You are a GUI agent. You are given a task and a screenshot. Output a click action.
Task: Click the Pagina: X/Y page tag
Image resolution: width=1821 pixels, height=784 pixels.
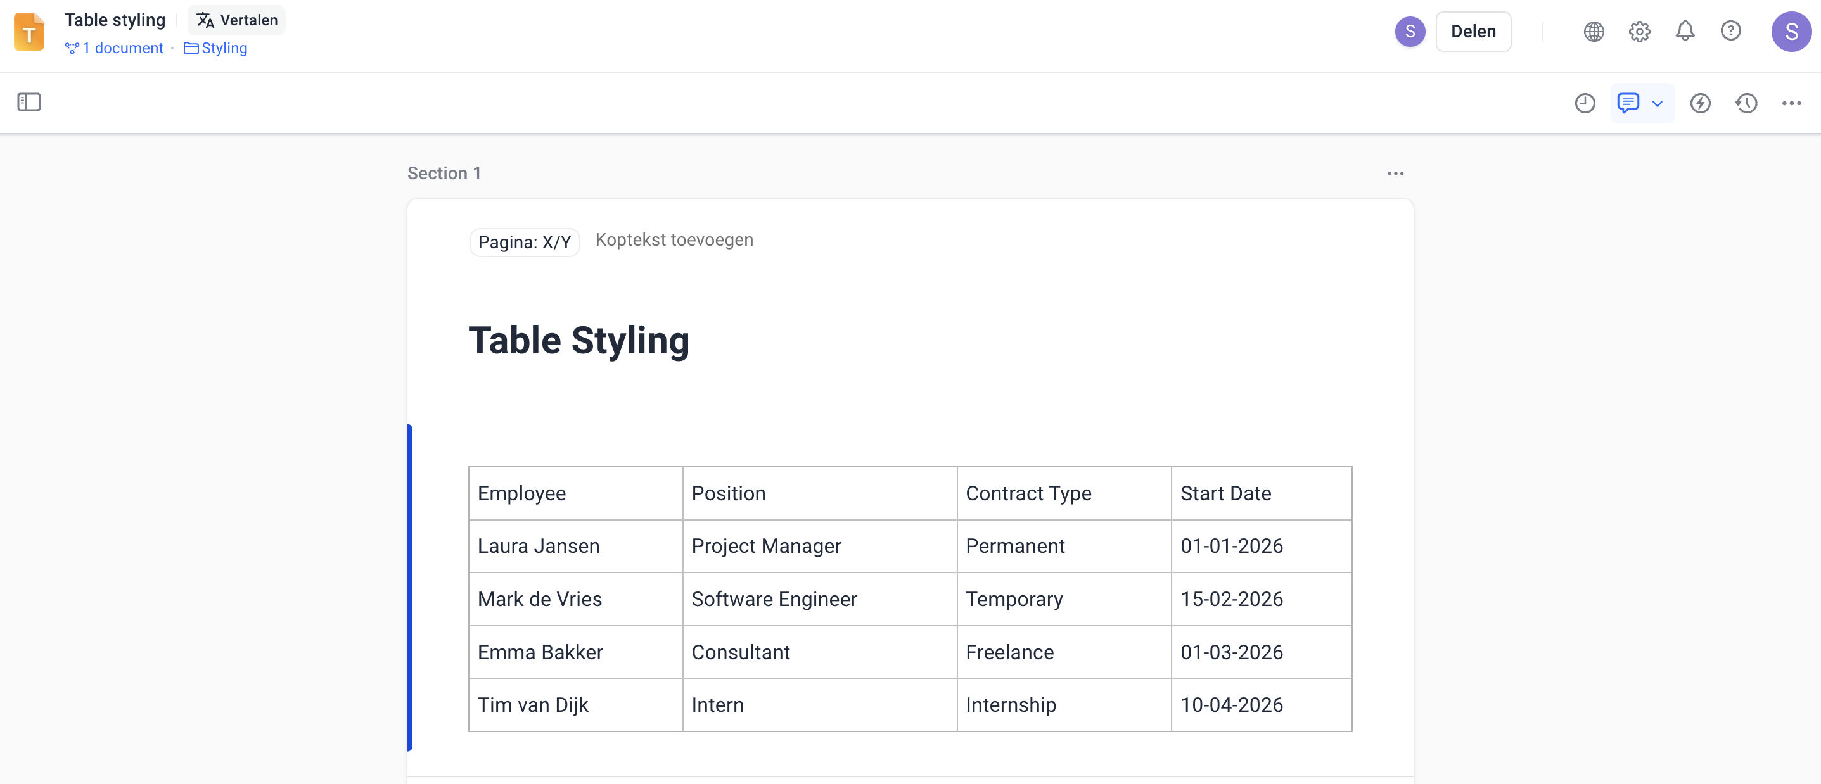coord(524,243)
